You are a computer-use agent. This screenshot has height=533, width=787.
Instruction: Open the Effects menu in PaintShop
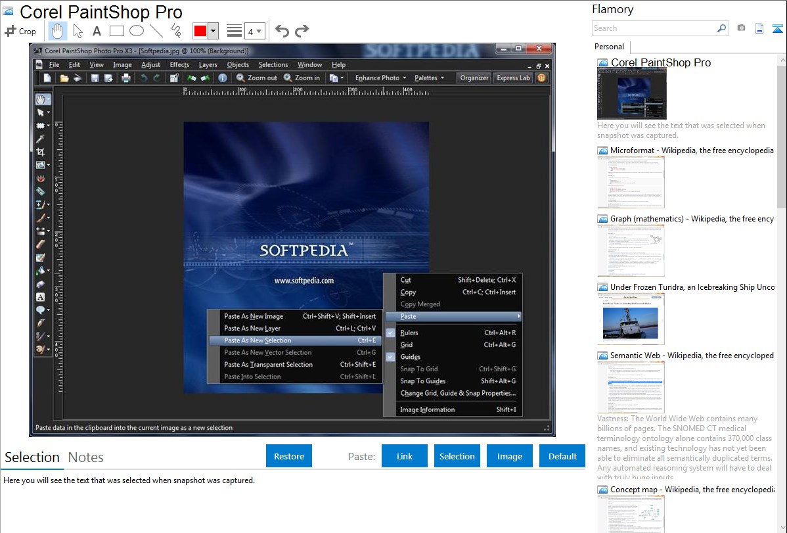(179, 65)
